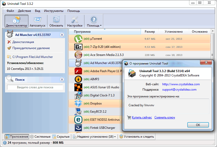Click 7-Zip install date сен 17, 2013
The width and height of the screenshot is (217, 147).
click(x=174, y=47)
